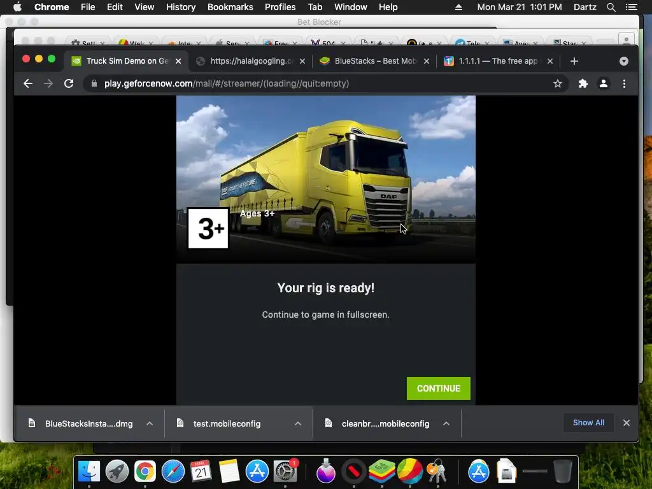
Task: Open the Trash from the Dock
Action: [563, 472]
